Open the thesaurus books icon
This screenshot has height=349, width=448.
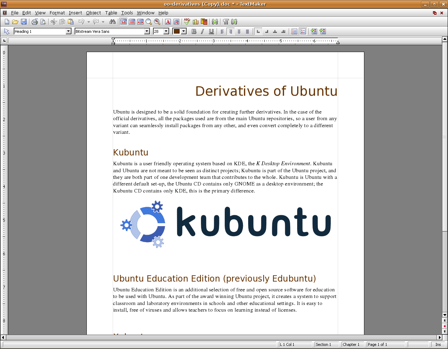(x=196, y=22)
